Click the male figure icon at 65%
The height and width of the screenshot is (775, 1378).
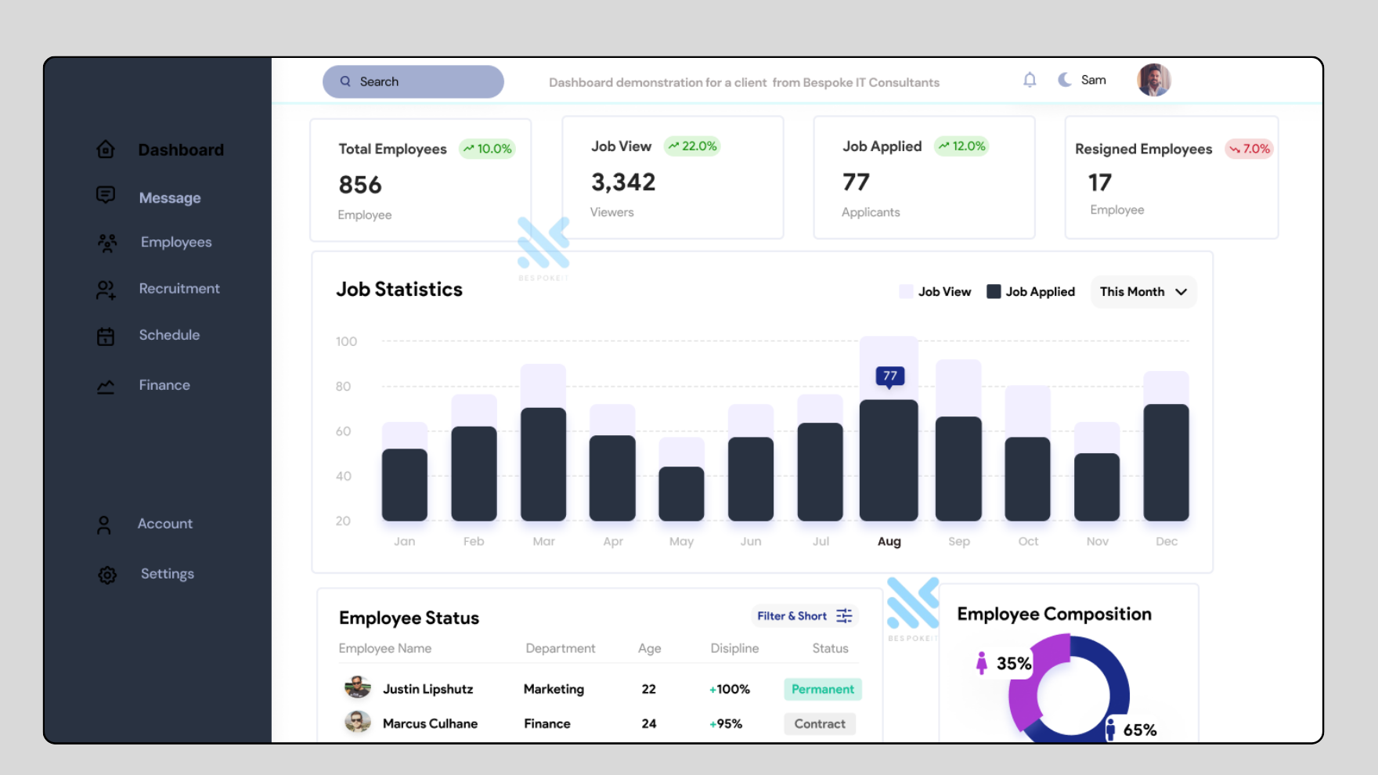click(x=1110, y=730)
